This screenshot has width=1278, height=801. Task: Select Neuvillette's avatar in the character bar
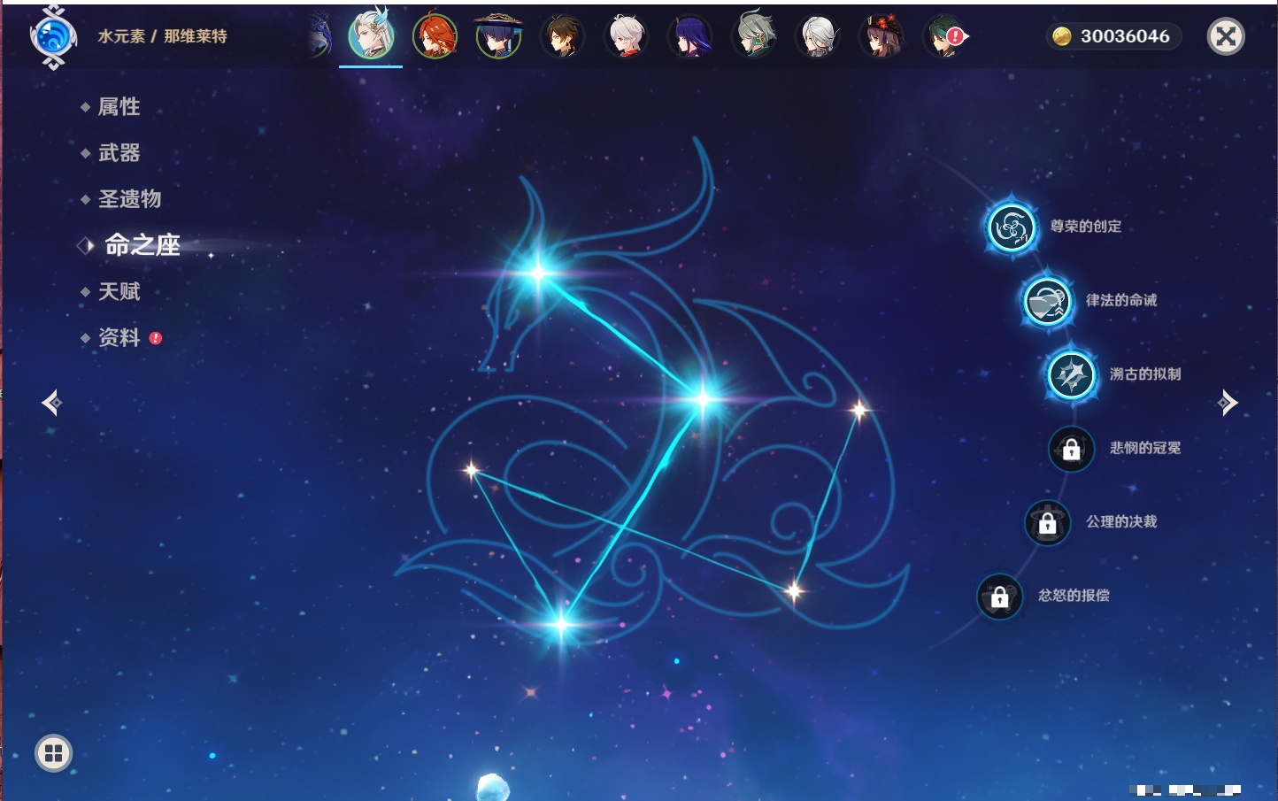pos(371,36)
